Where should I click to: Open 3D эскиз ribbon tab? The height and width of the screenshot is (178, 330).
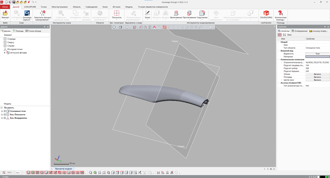(116, 7)
